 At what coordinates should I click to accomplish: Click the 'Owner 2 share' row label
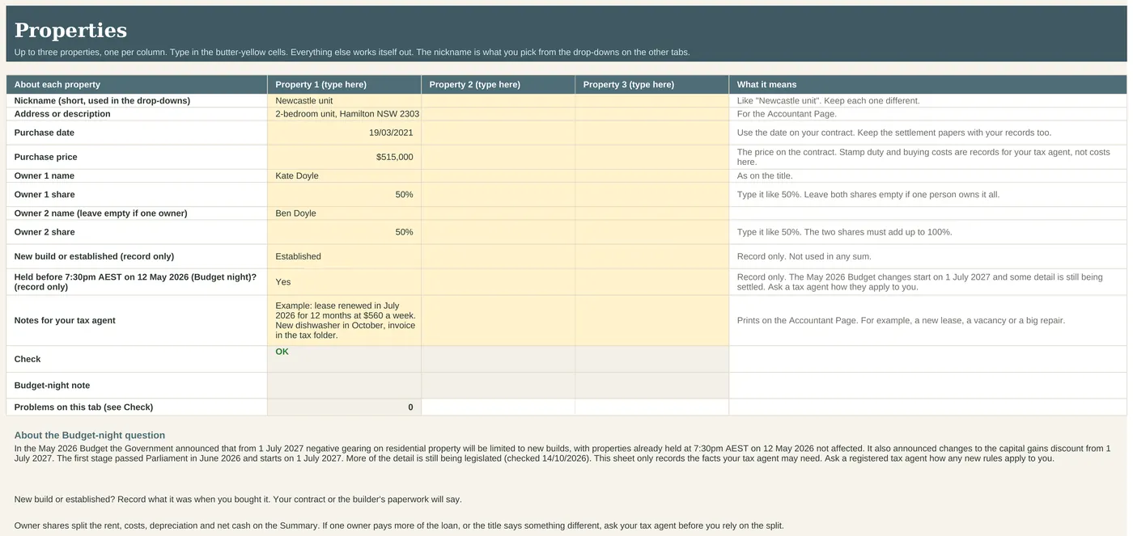[x=45, y=232]
